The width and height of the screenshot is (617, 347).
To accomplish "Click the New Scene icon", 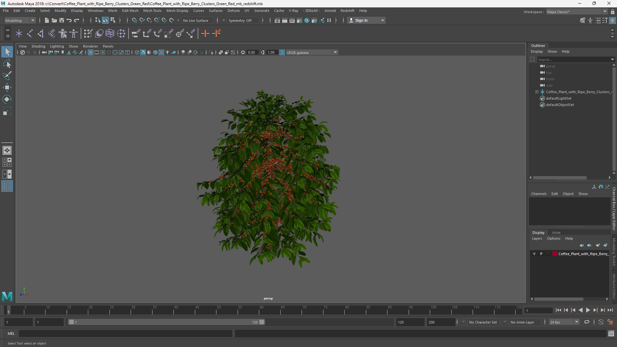I will pos(47,20).
